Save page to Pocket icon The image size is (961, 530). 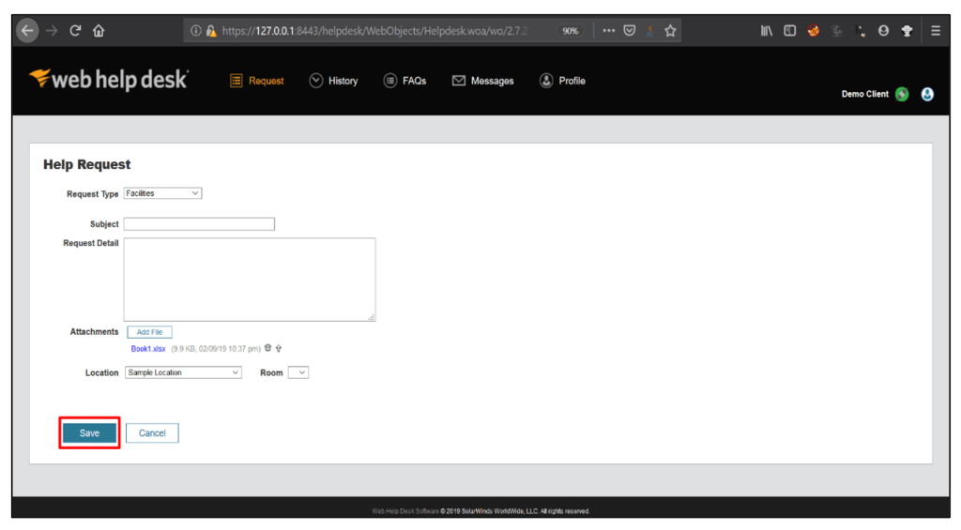(x=630, y=31)
